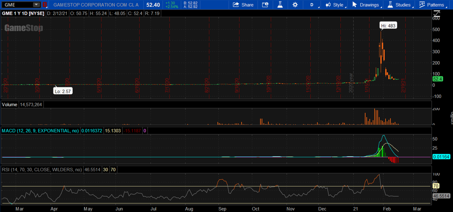Open the symbol selector dropdown arrow
Image resolution: width=453 pixels, height=212 pixels.
pyautogui.click(x=36, y=5)
